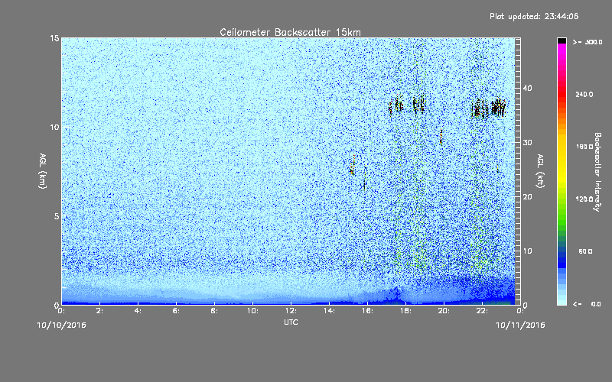Click the "5" tick on the km axis

(x=57, y=216)
